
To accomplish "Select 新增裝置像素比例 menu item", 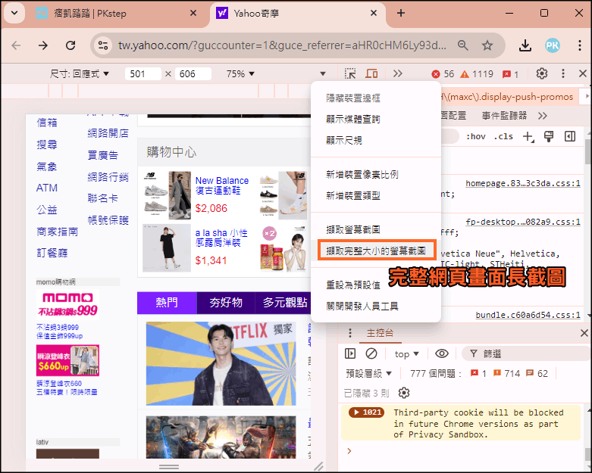I will coord(376,175).
